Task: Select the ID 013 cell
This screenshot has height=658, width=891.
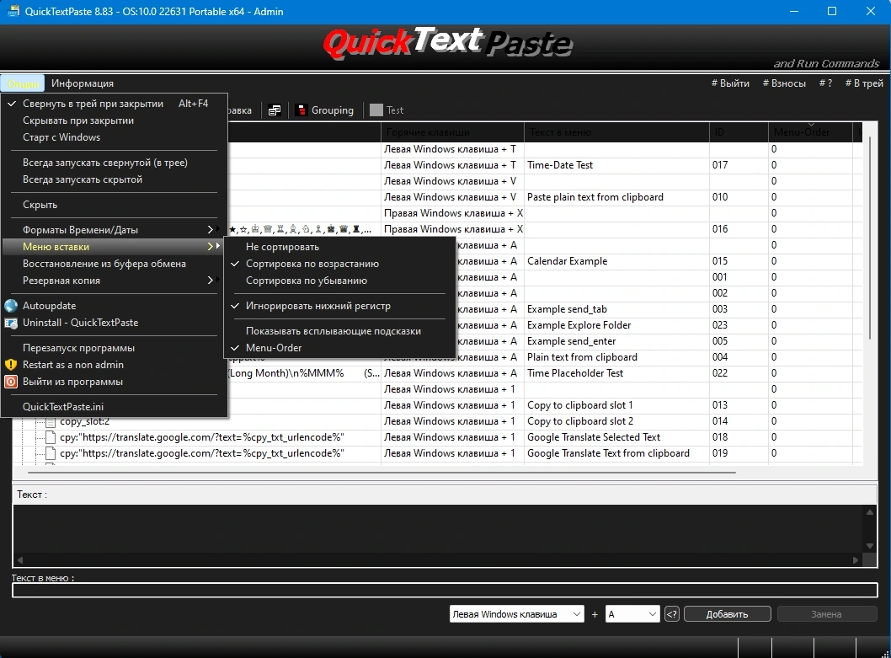Action: (739, 405)
